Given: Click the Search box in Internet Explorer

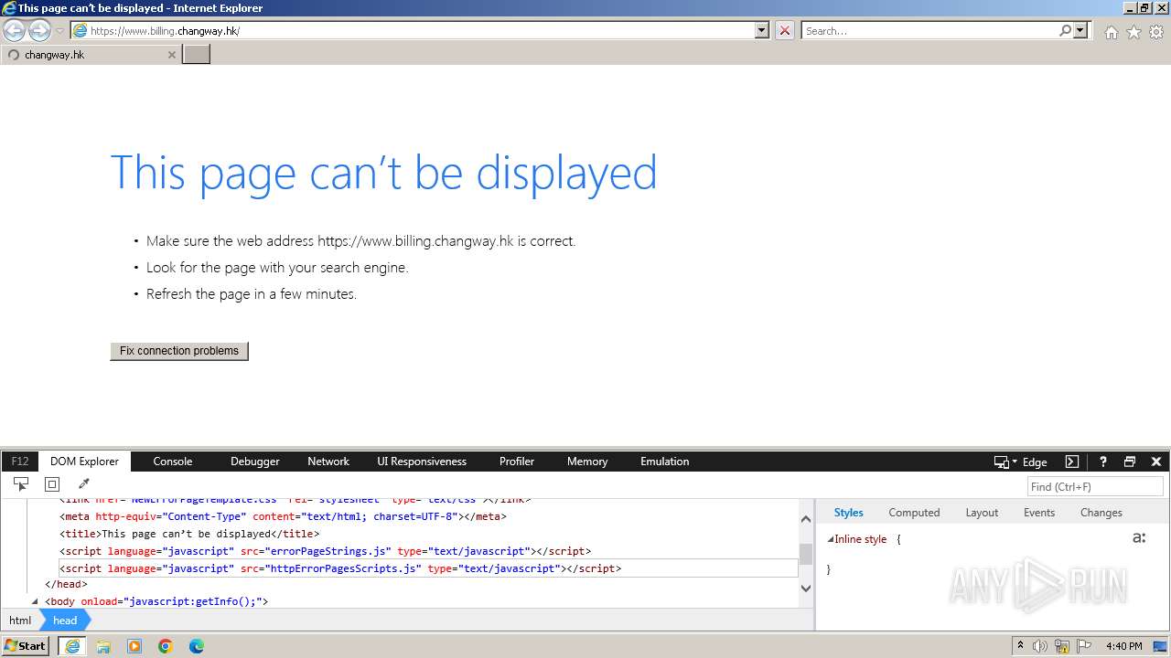Looking at the screenshot, I should 930,30.
